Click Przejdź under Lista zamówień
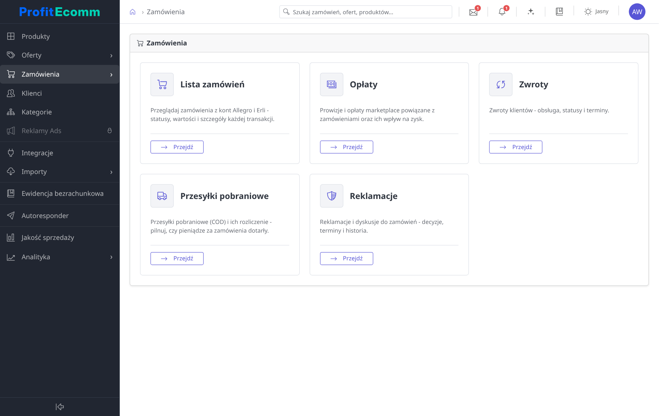This screenshot has height=416, width=665. tap(177, 147)
